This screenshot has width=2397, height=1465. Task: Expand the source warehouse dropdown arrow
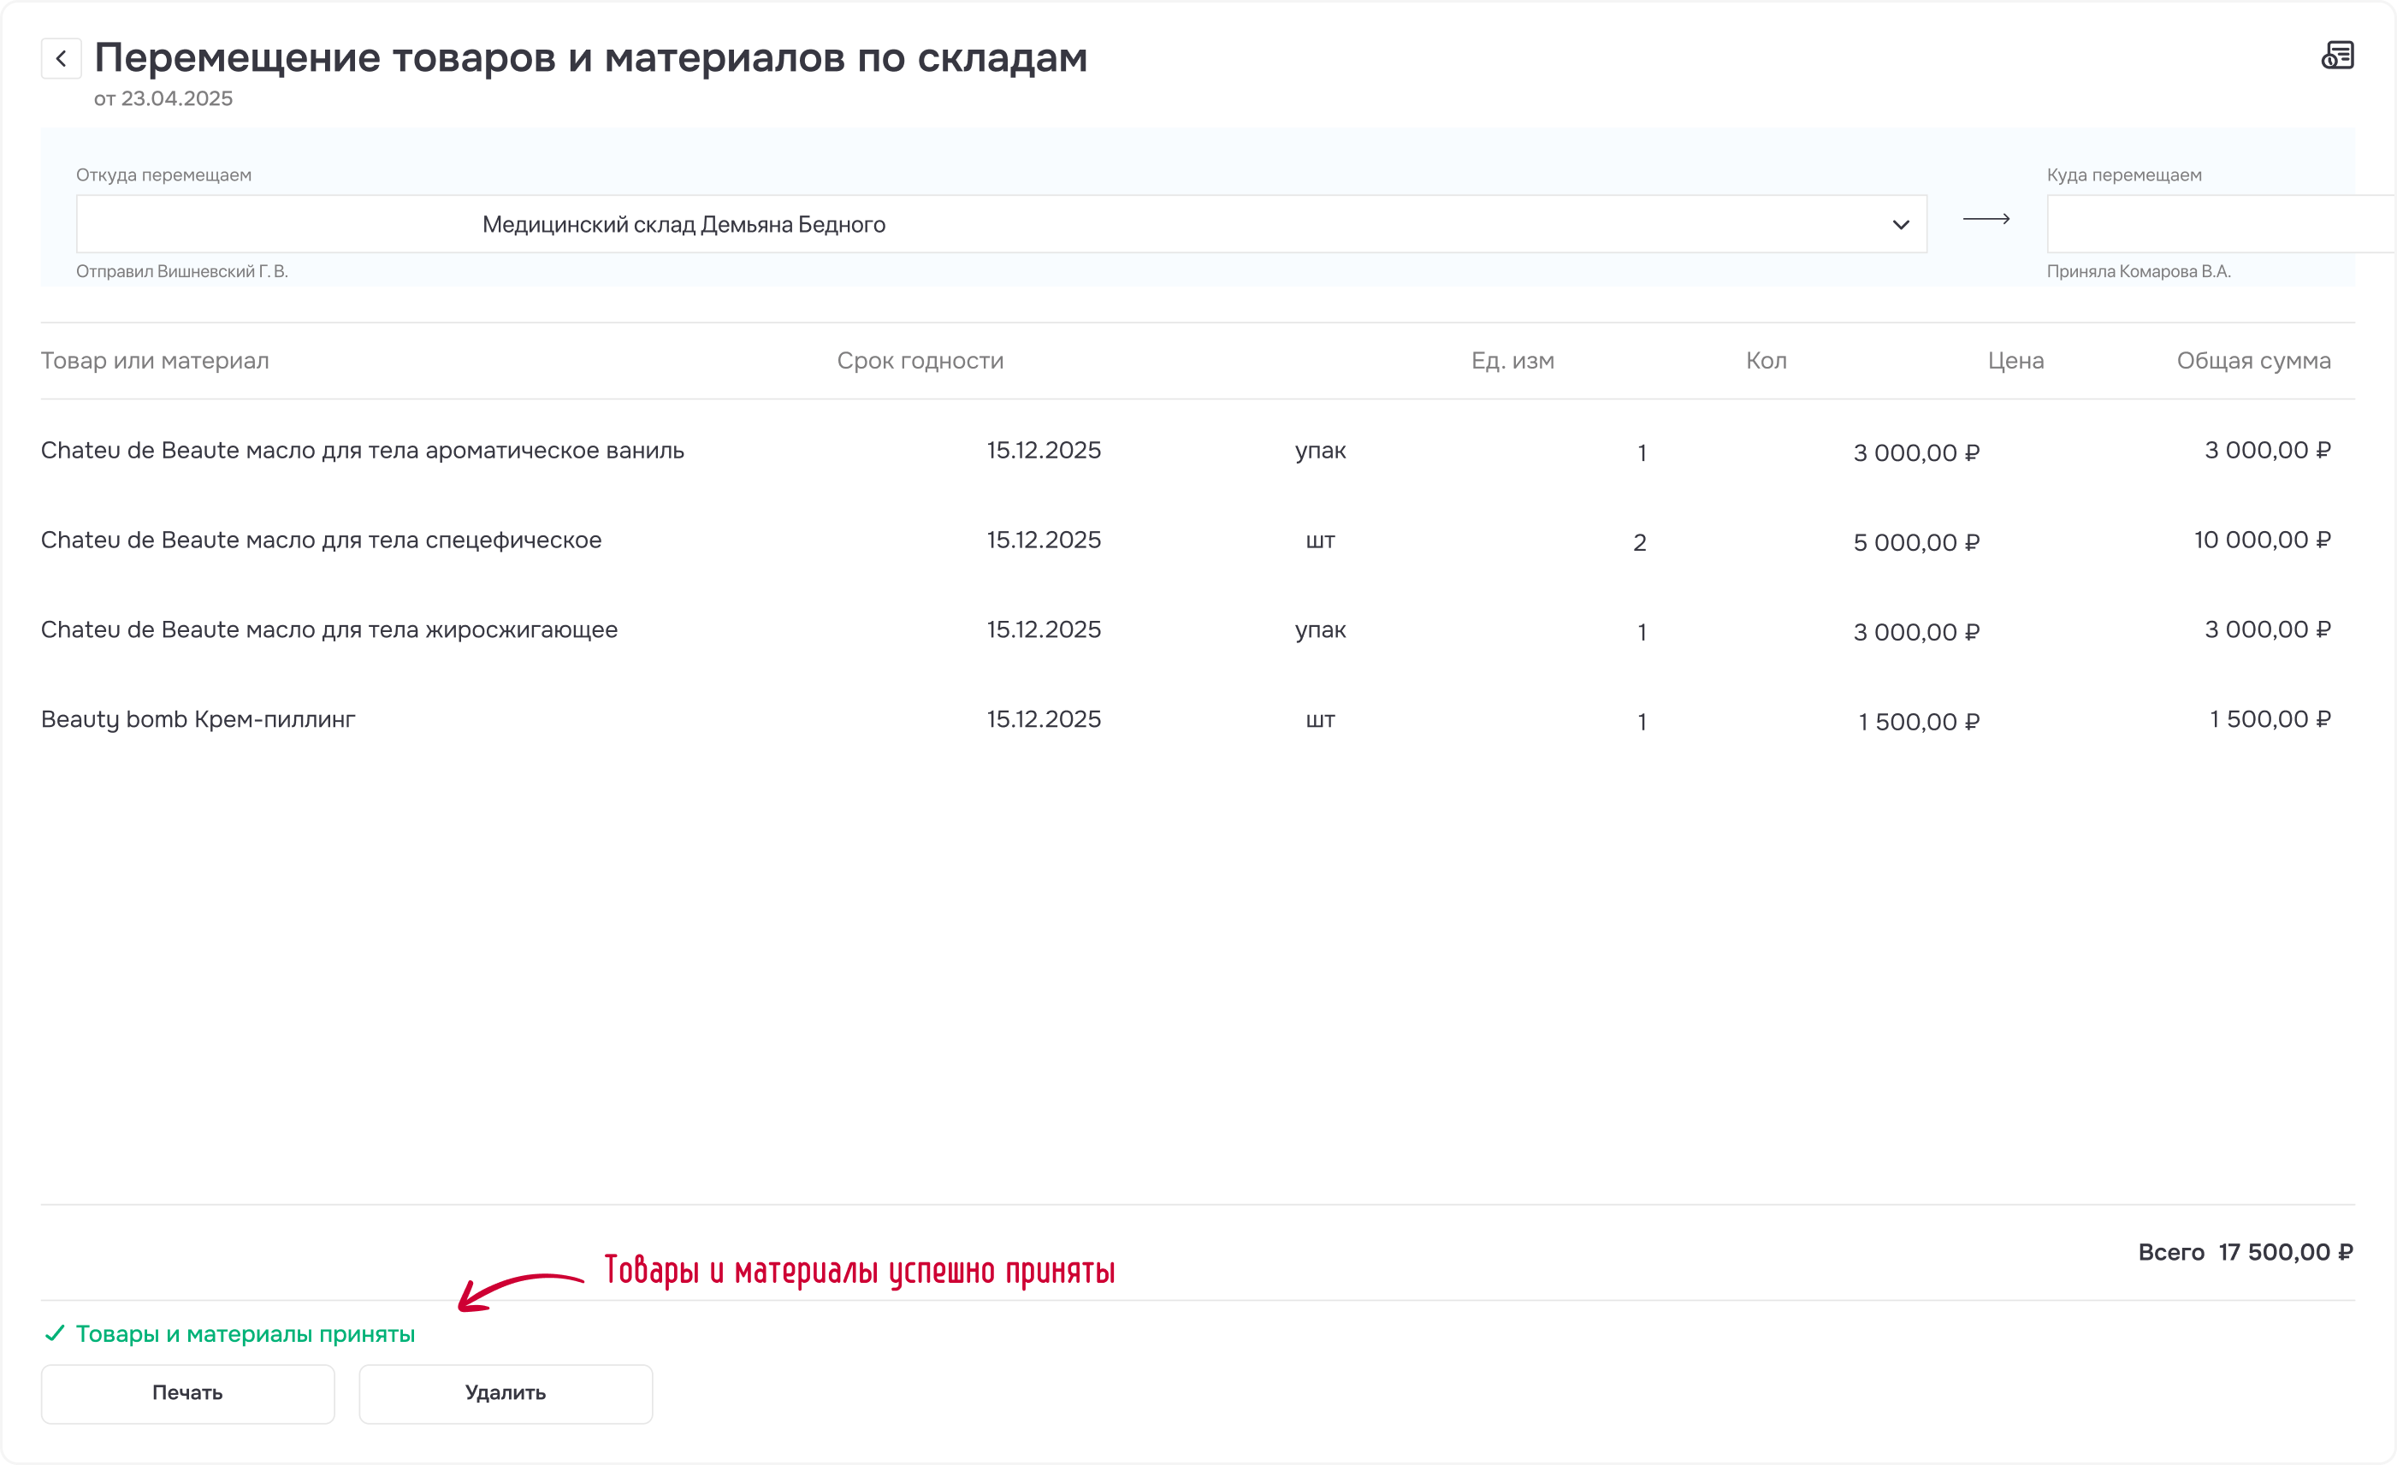click(x=1900, y=225)
